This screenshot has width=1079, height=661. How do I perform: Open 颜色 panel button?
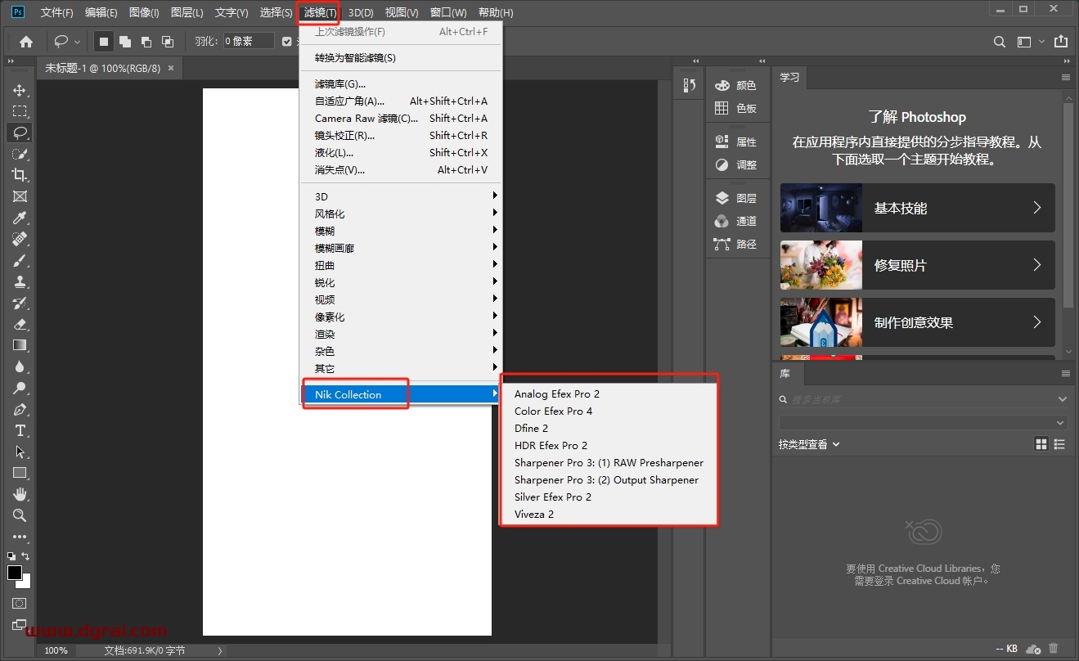pos(735,85)
